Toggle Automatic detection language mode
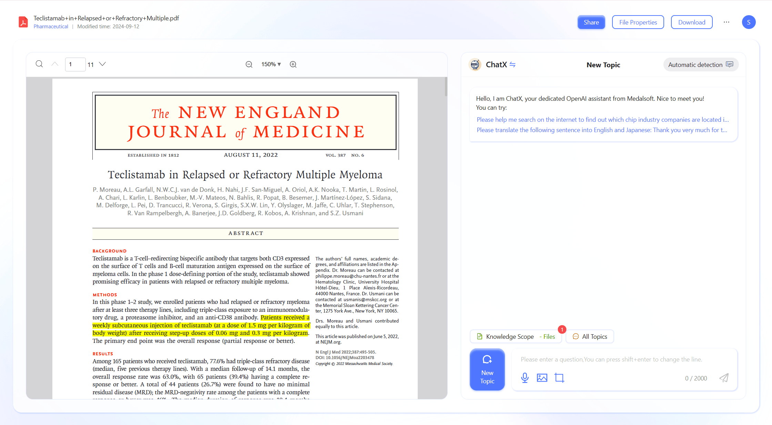 pos(700,65)
